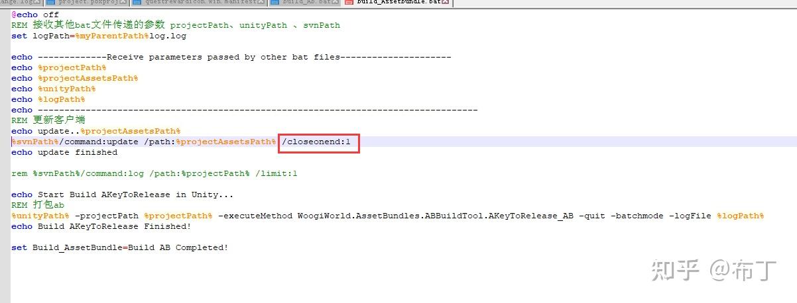Select the Build_AssetBundle.bat tab
797x303 pixels.
point(397,3)
